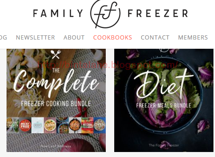Click the ff circular logo icon
The width and height of the screenshot is (215, 157).
click(x=105, y=13)
